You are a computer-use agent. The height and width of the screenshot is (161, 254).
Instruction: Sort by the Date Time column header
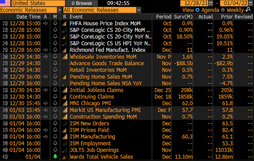[x=28, y=17]
